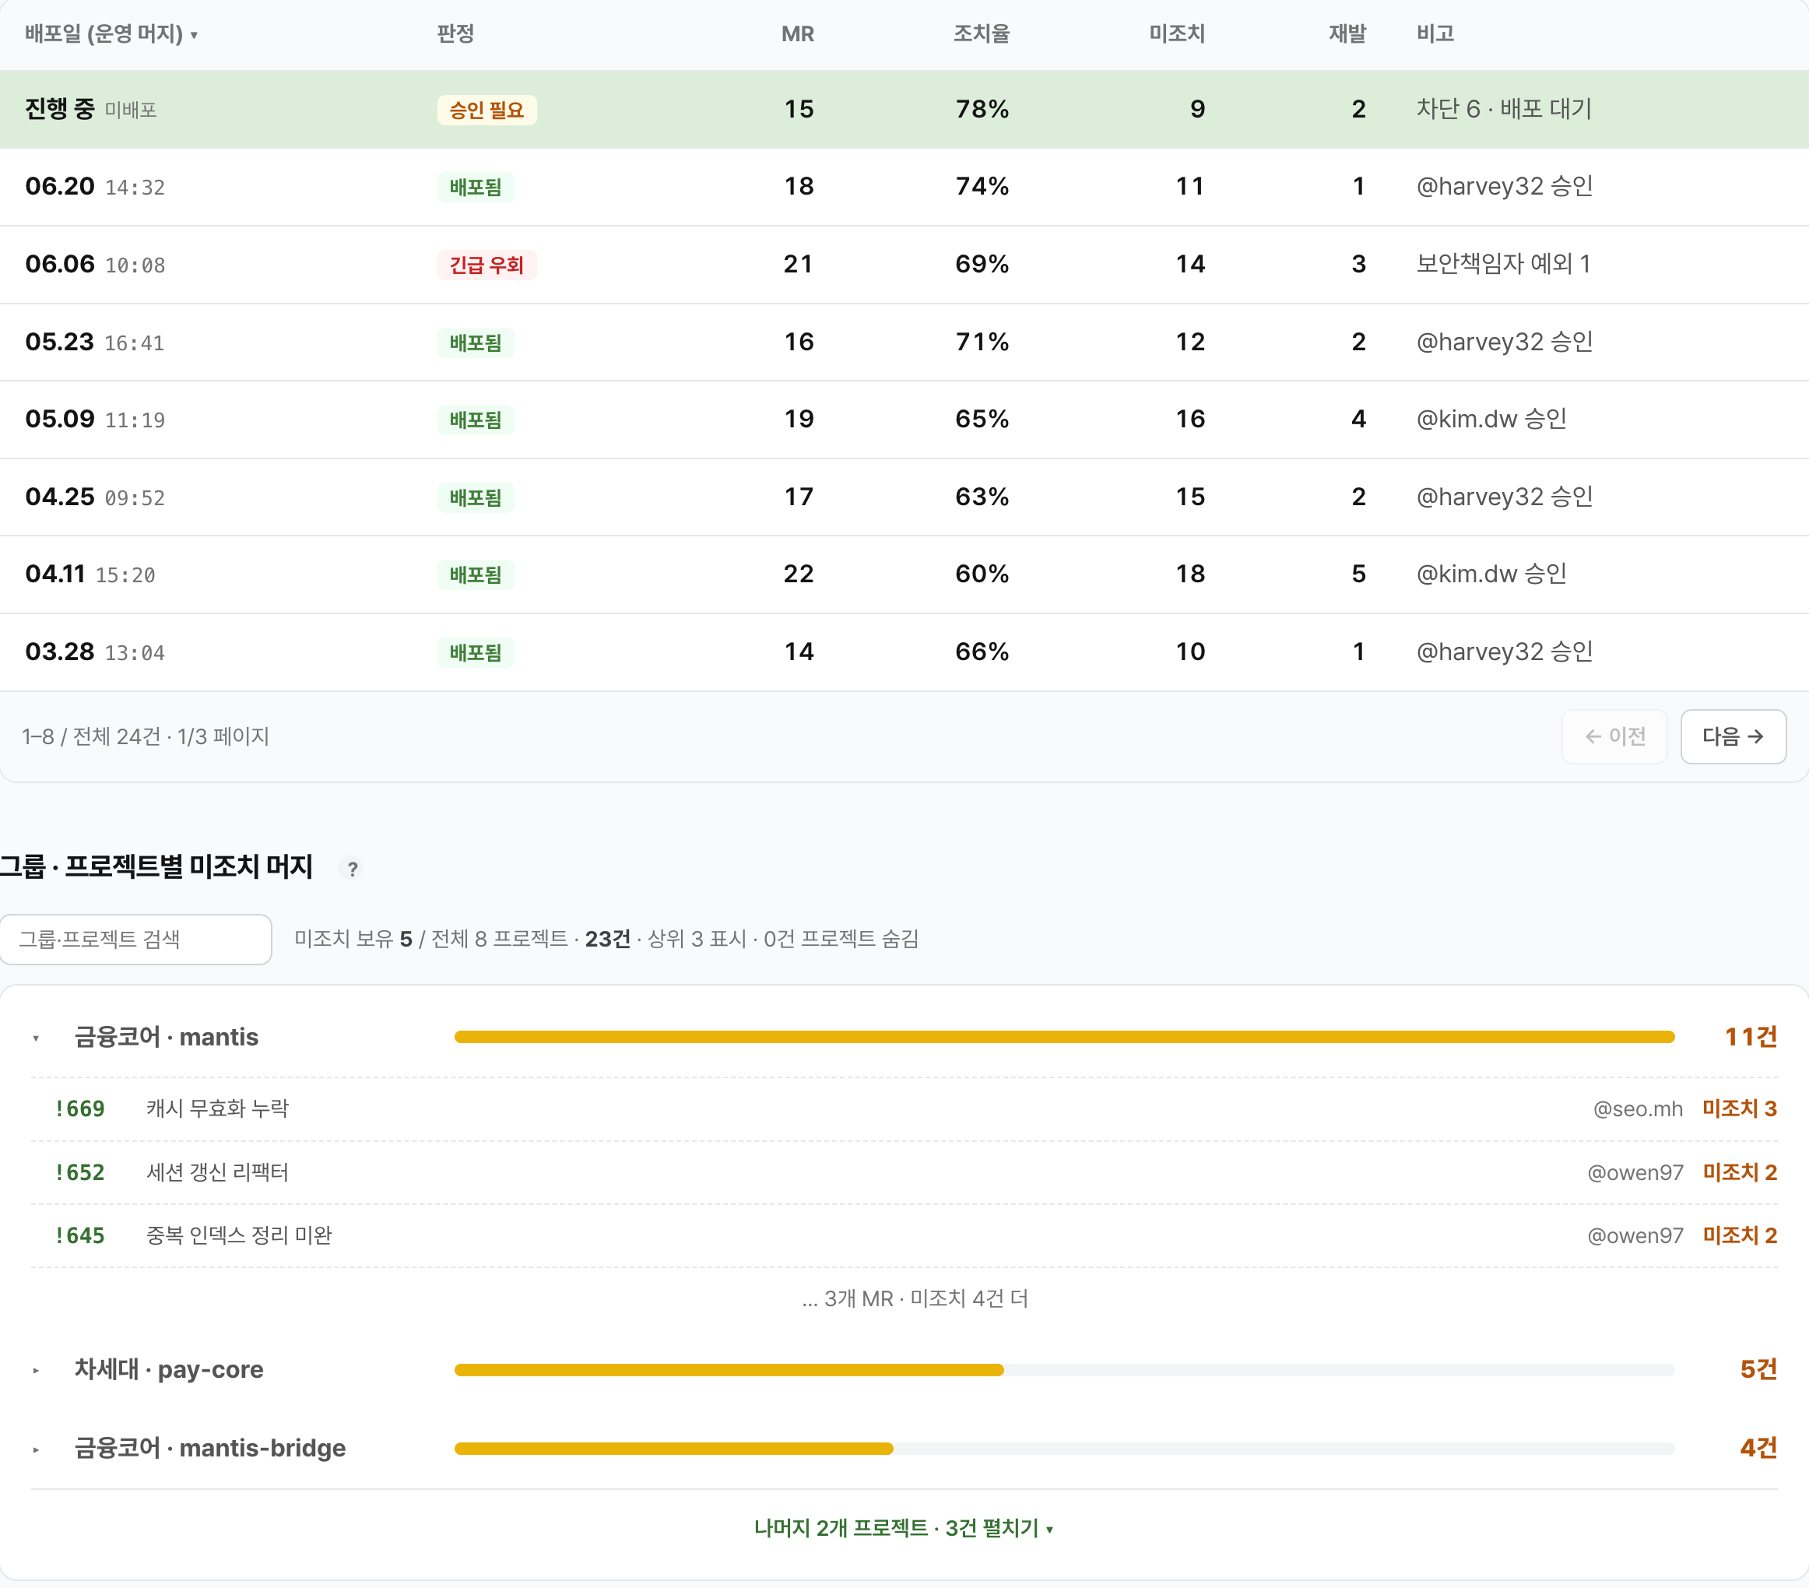Click @seo.mh author on !669 row
Image resolution: width=1809 pixels, height=1588 pixels.
point(1639,1109)
